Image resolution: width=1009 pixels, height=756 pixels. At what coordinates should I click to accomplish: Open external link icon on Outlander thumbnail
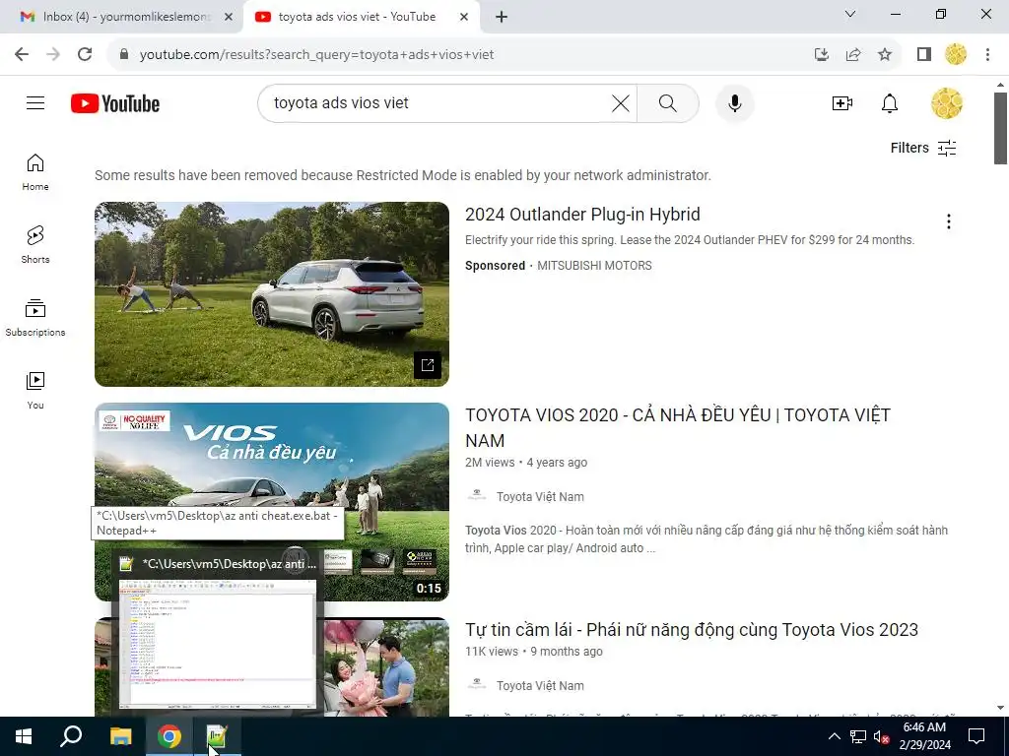click(428, 365)
